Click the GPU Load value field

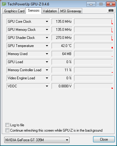click(62, 62)
